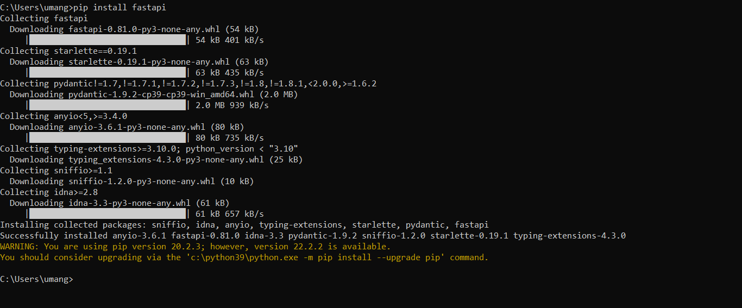Click the 'Successfully installed' output line
742x308 pixels.
click(x=313, y=236)
